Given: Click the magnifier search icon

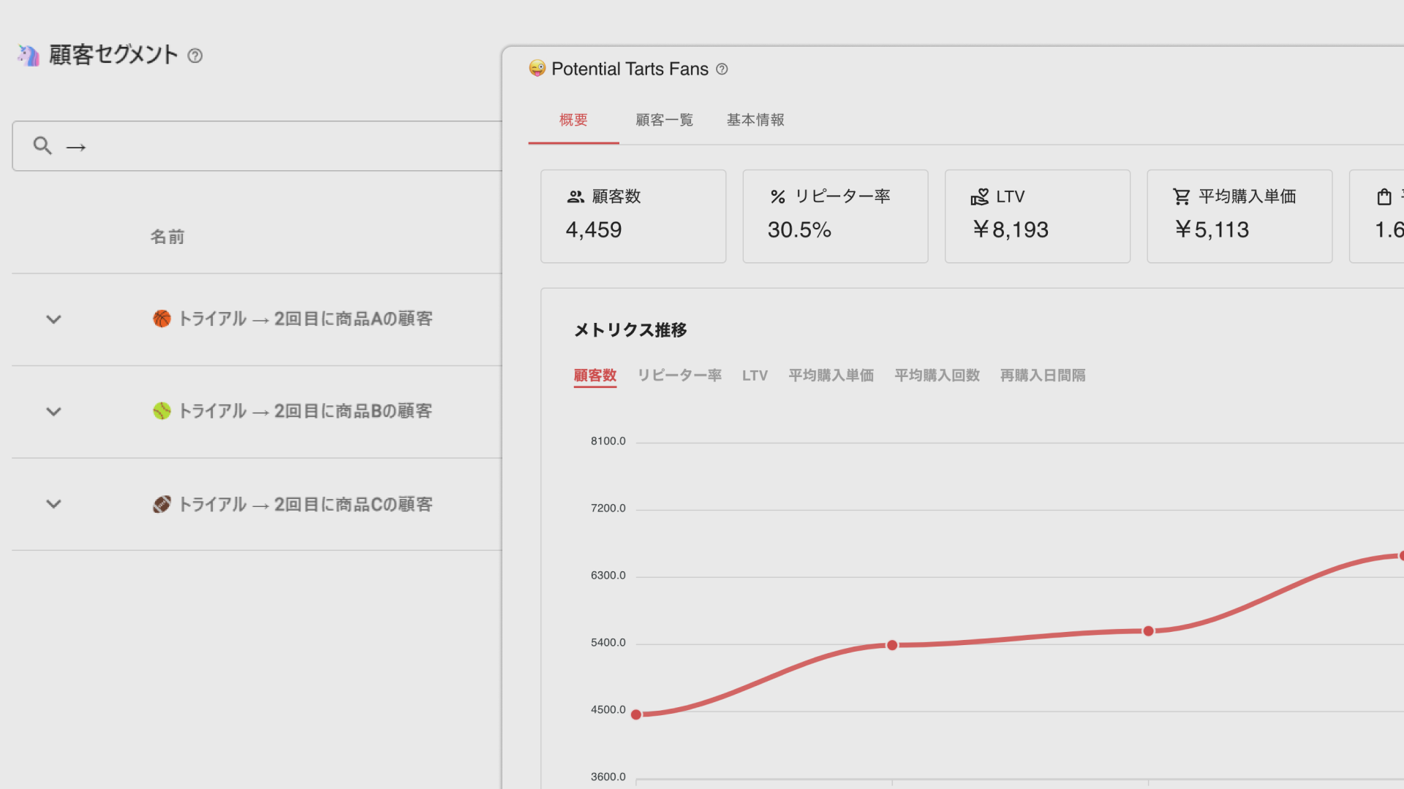Looking at the screenshot, I should 42,146.
